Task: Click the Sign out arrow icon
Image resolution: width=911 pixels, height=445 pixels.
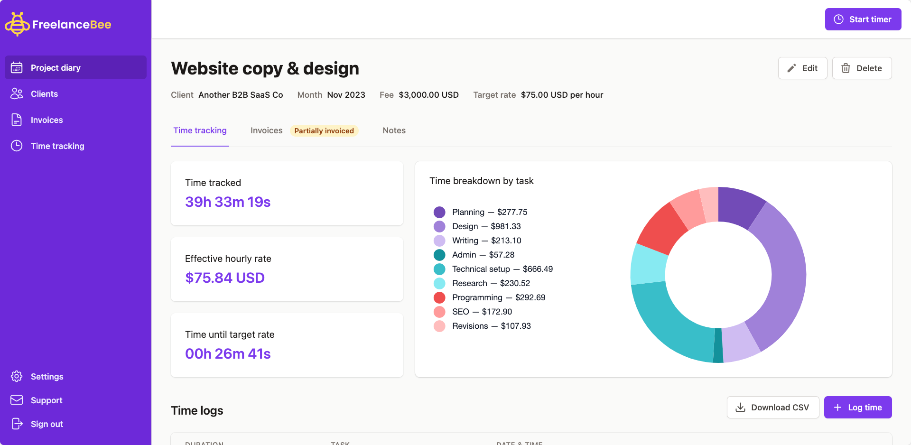Action: [17, 424]
